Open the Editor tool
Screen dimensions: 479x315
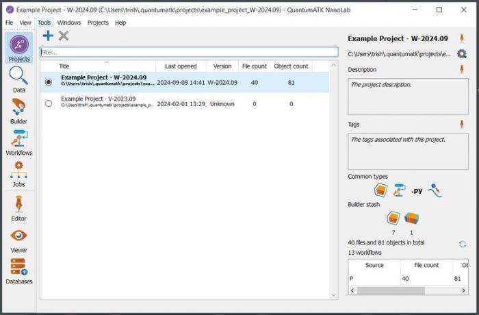click(x=19, y=208)
